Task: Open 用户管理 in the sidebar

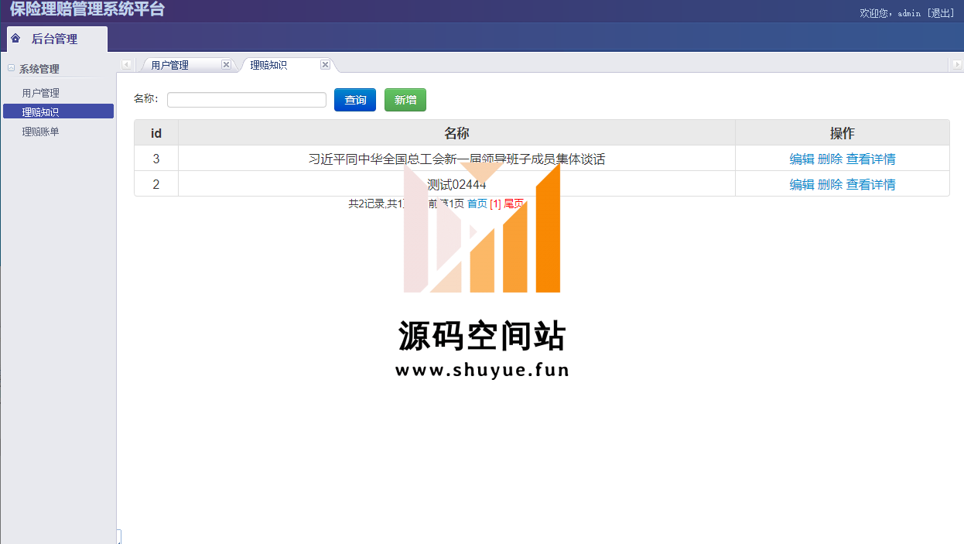Action: click(x=41, y=93)
